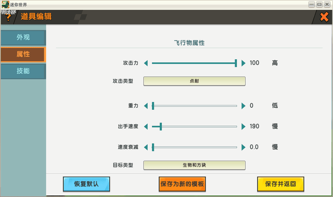Image resolution: width=333 pixels, height=197 pixels.
Task: Decrease 攻击力 with left arrow
Action: click(x=146, y=63)
